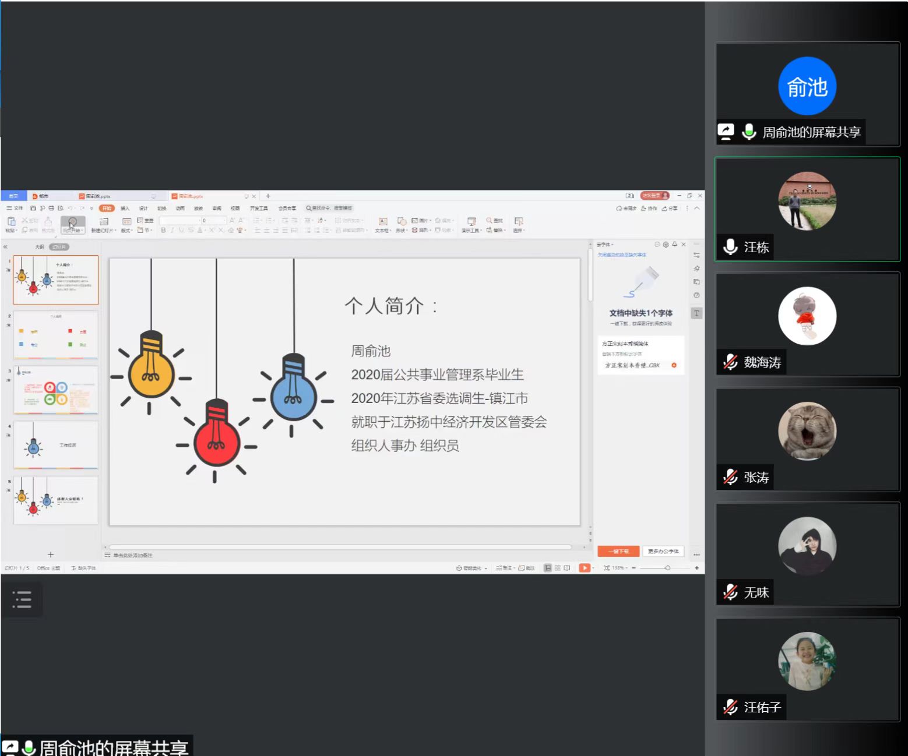Click the shapes tool in ribbon

click(401, 222)
